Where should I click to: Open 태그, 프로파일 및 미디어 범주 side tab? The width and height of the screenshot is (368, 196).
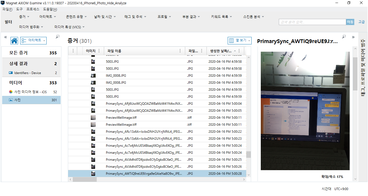tap(363, 68)
